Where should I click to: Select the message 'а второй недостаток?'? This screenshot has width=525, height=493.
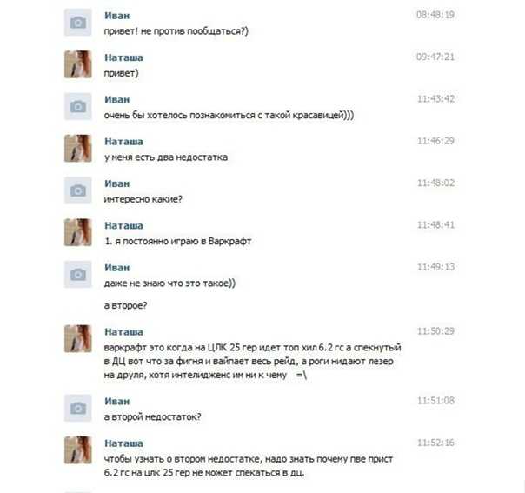[x=153, y=417]
